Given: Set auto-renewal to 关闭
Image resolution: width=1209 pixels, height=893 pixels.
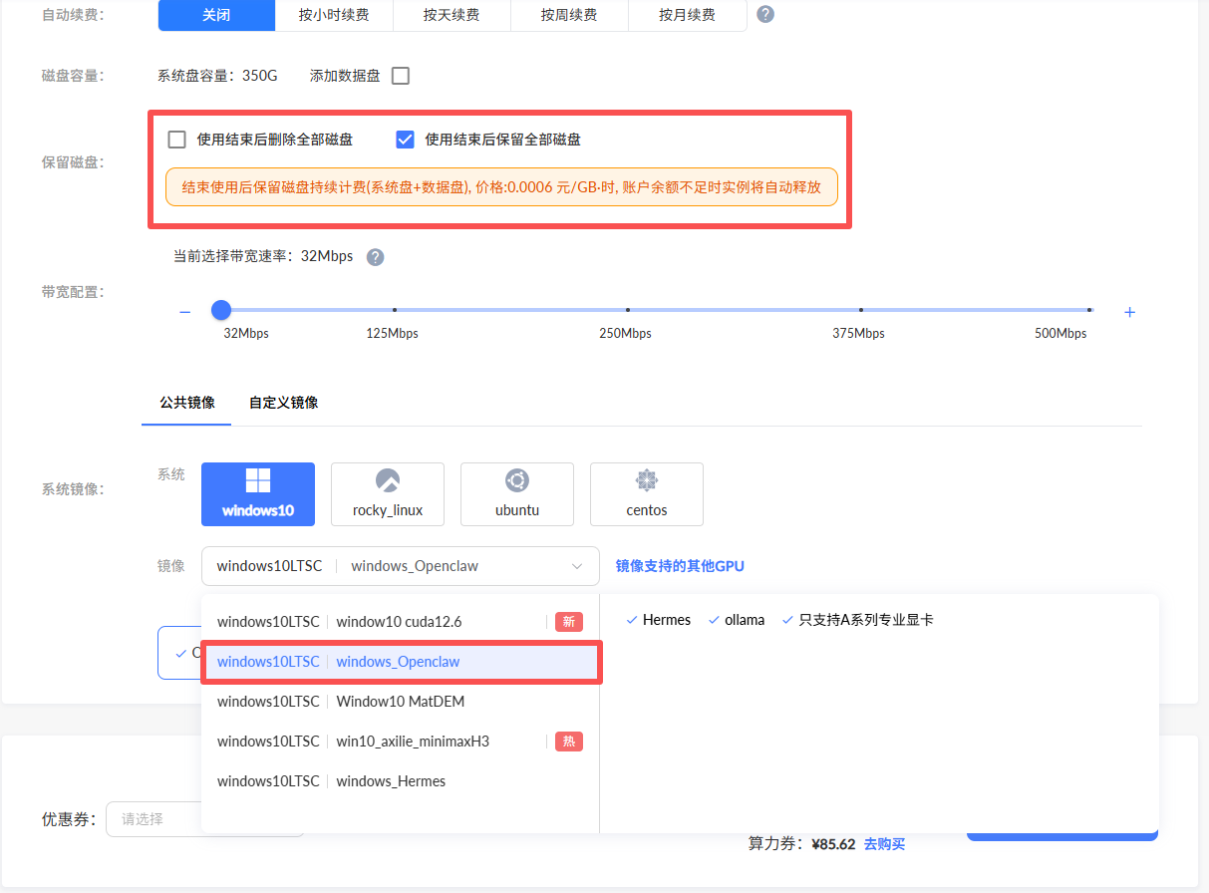Looking at the screenshot, I should (x=216, y=15).
